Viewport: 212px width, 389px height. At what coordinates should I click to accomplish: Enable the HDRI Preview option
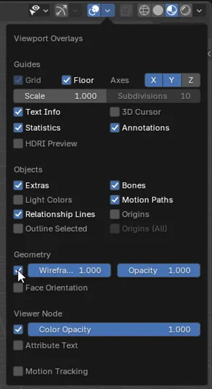(18, 143)
